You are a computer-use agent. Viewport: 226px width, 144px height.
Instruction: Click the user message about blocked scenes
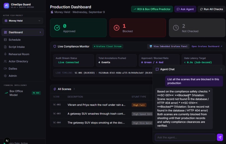tap(194, 81)
